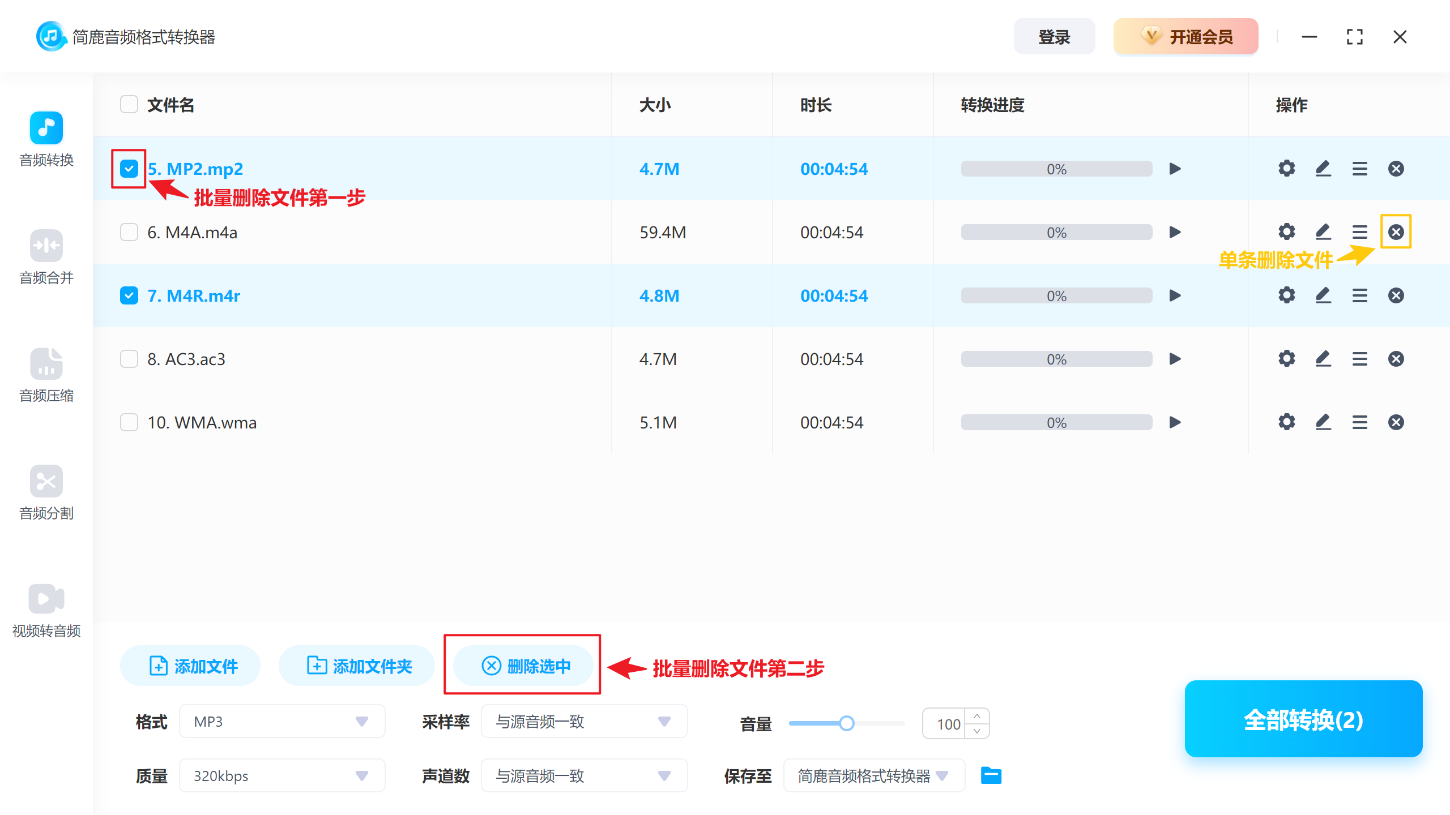1450x815 pixels.
Task: Uncheck the M4R.m4r checkbox
Action: click(x=129, y=295)
